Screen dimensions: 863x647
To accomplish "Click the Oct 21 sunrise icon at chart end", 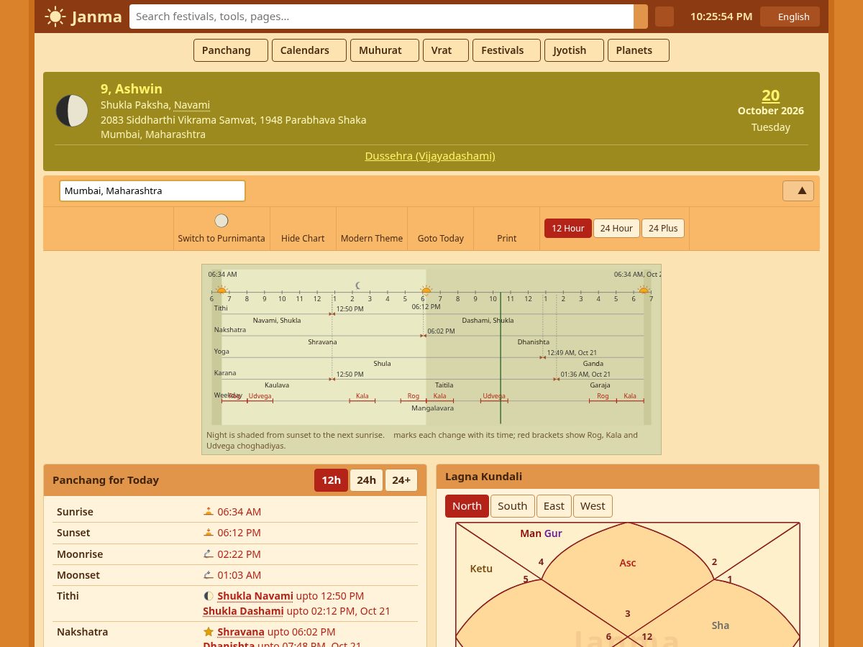I will point(644,290).
